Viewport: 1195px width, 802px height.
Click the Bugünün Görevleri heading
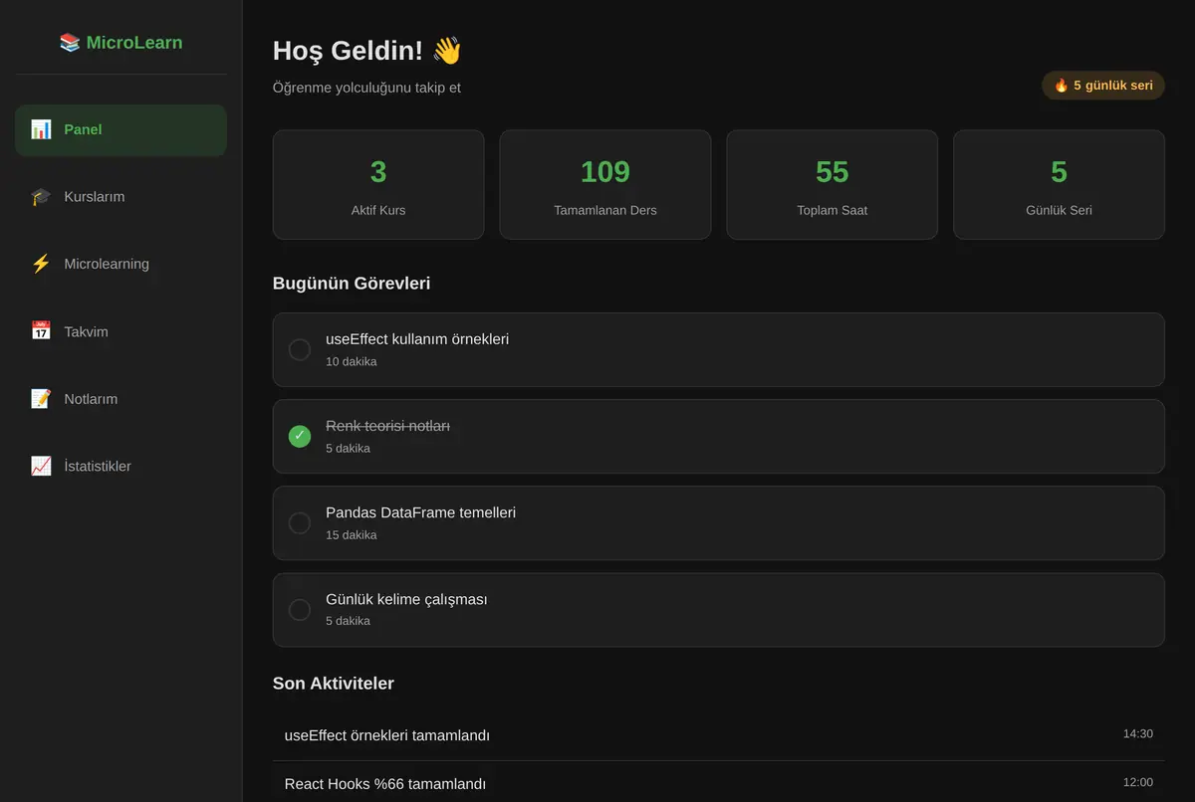tap(352, 284)
